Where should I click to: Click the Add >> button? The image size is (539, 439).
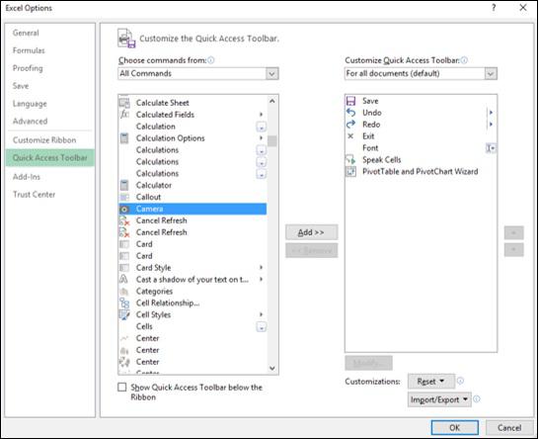(311, 232)
